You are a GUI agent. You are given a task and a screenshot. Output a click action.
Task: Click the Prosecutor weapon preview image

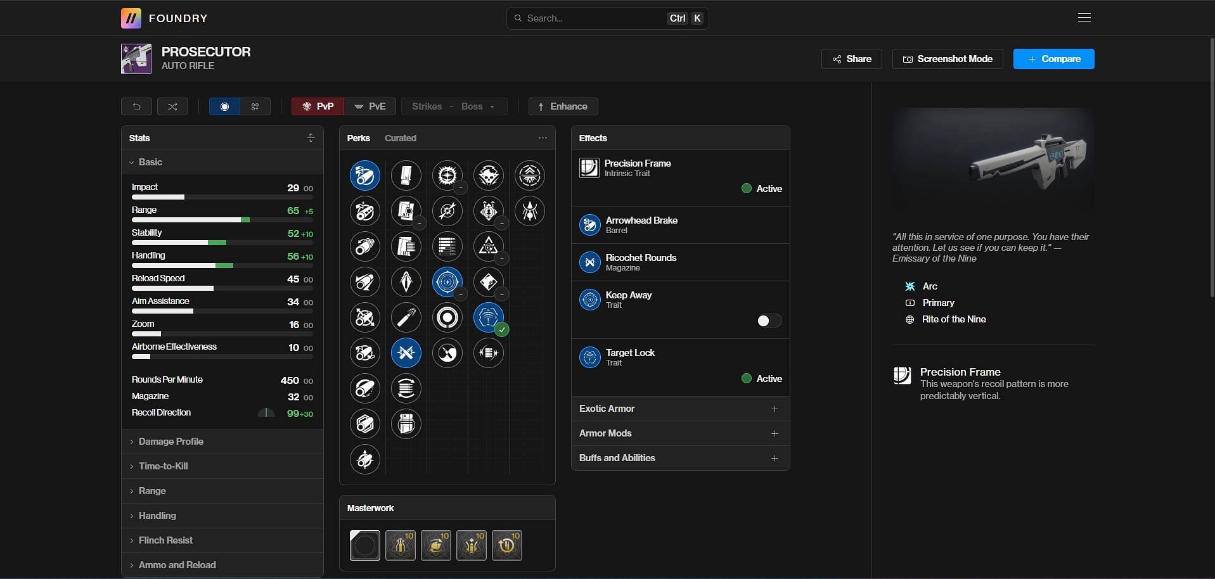(993, 158)
